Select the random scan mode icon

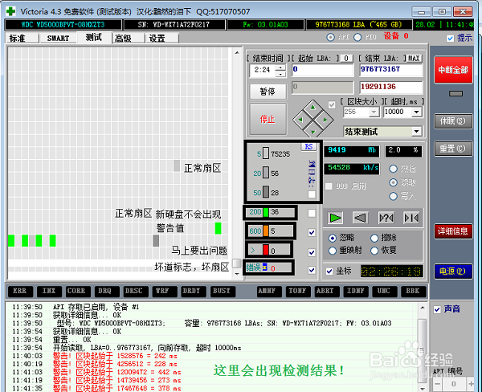pos(386,218)
